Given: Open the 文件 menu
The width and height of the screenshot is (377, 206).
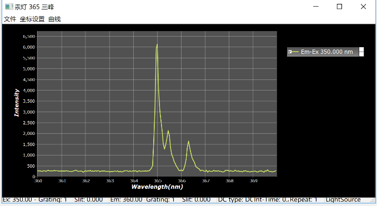Looking at the screenshot, I should [x=10, y=19].
